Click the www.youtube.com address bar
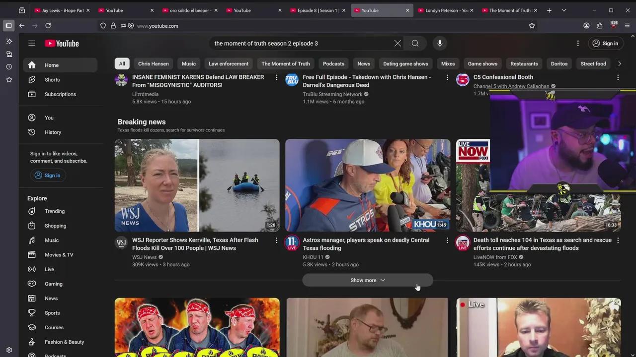This screenshot has height=357, width=636. [328, 26]
